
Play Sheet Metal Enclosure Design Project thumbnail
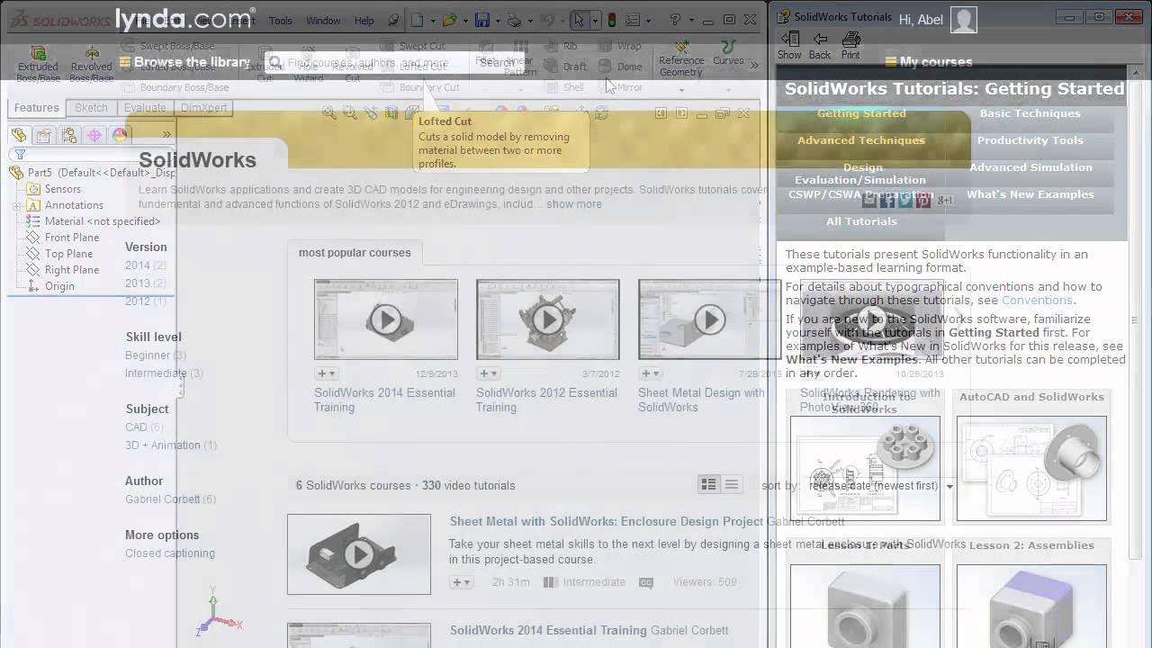[359, 554]
